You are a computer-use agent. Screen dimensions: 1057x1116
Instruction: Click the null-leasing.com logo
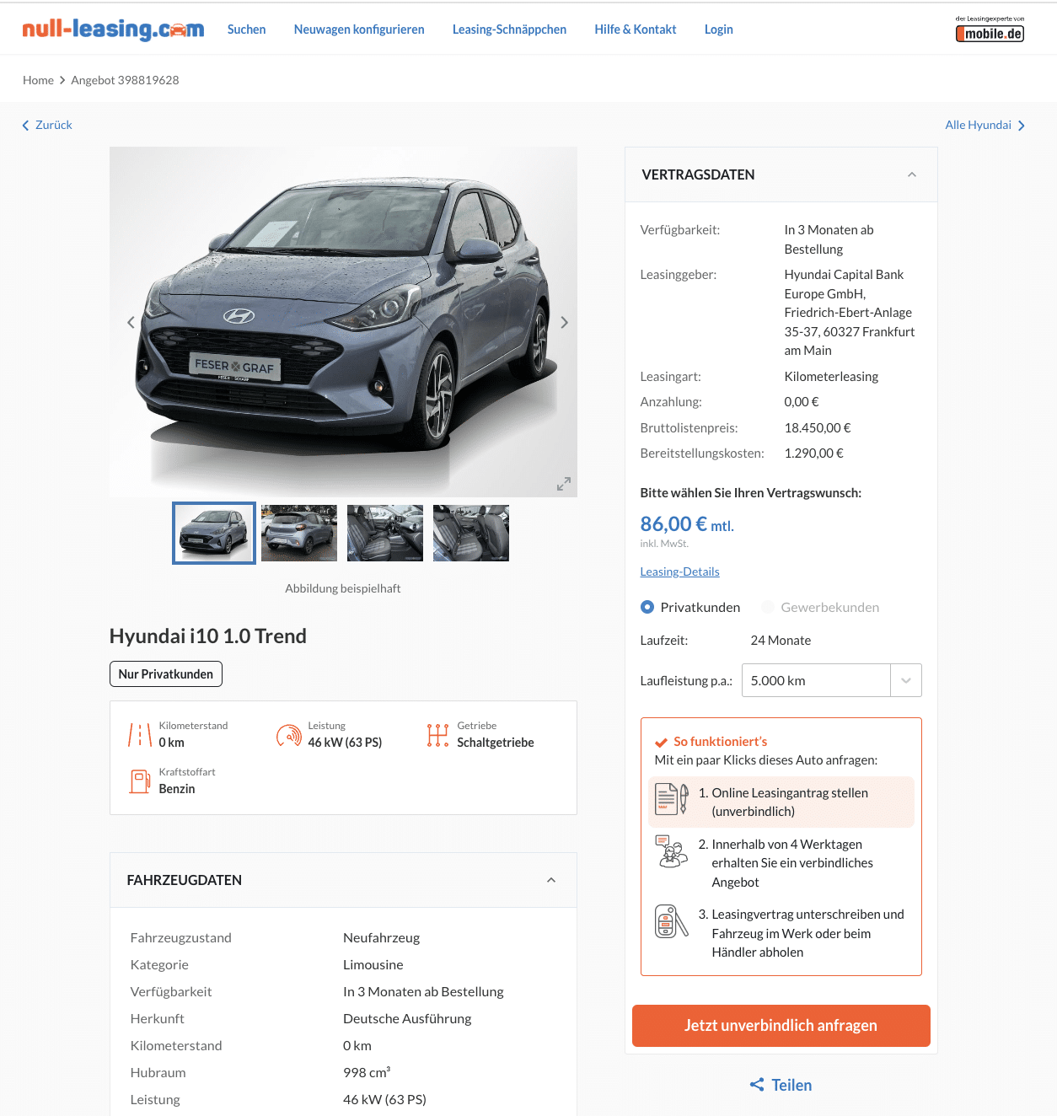tap(113, 30)
